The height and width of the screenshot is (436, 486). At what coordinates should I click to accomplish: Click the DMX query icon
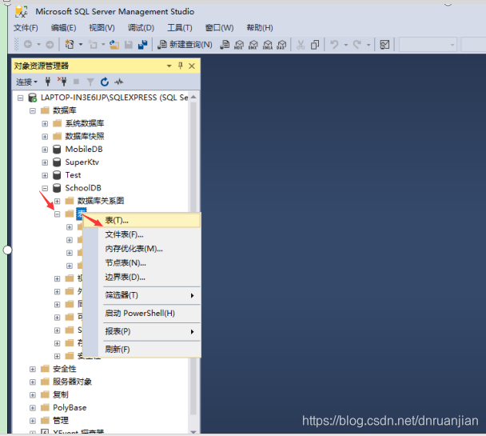click(x=253, y=45)
